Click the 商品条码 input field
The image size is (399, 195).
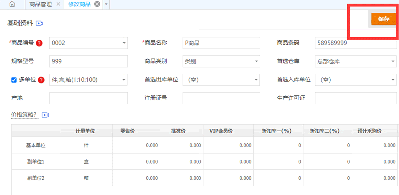click(356, 43)
